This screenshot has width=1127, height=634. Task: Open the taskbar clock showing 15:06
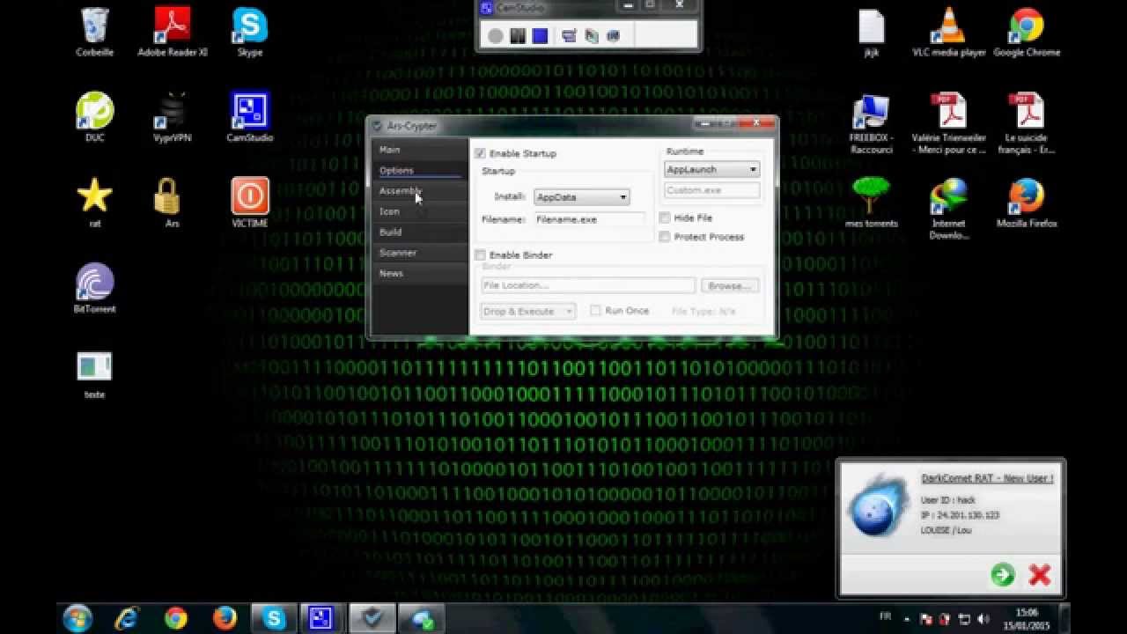click(1026, 618)
